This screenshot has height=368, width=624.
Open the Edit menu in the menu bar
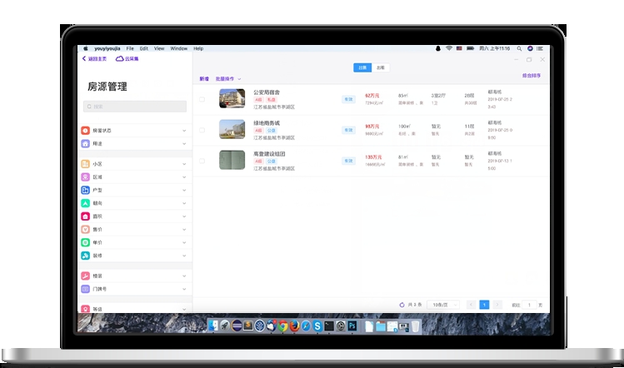(x=144, y=49)
